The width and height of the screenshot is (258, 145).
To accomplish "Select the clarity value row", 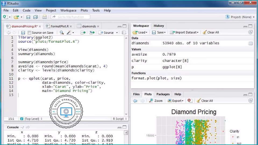I will 192,61.
